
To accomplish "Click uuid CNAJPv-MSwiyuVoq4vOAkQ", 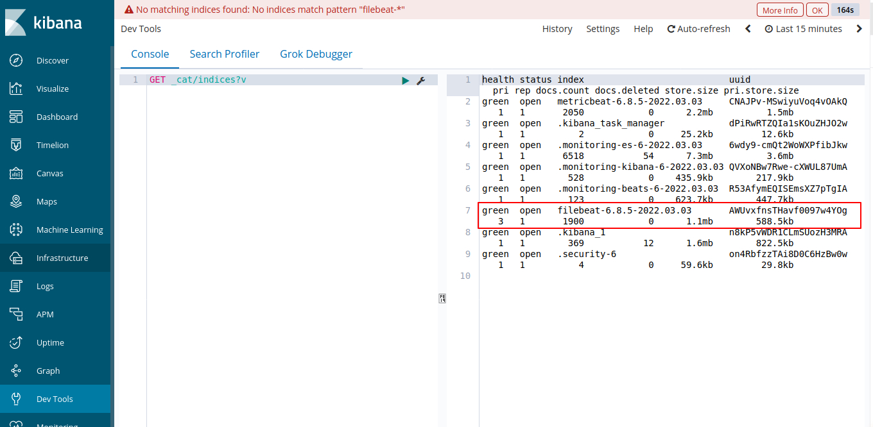I will pos(788,101).
